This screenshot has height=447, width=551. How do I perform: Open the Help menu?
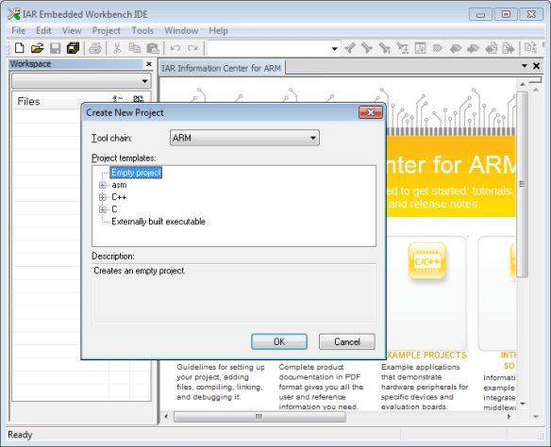pyautogui.click(x=218, y=30)
